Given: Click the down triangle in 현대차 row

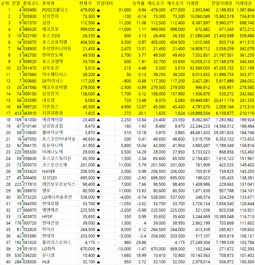Looking at the screenshot, I should point(98,236).
